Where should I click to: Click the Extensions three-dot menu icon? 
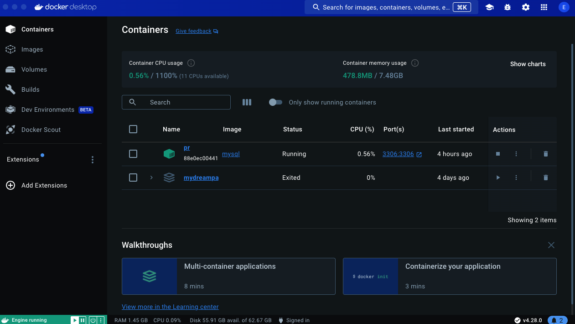93,160
